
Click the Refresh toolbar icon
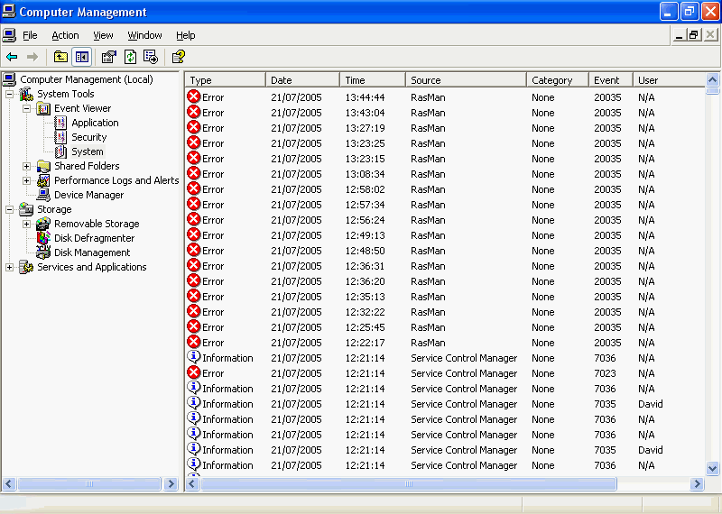point(130,57)
